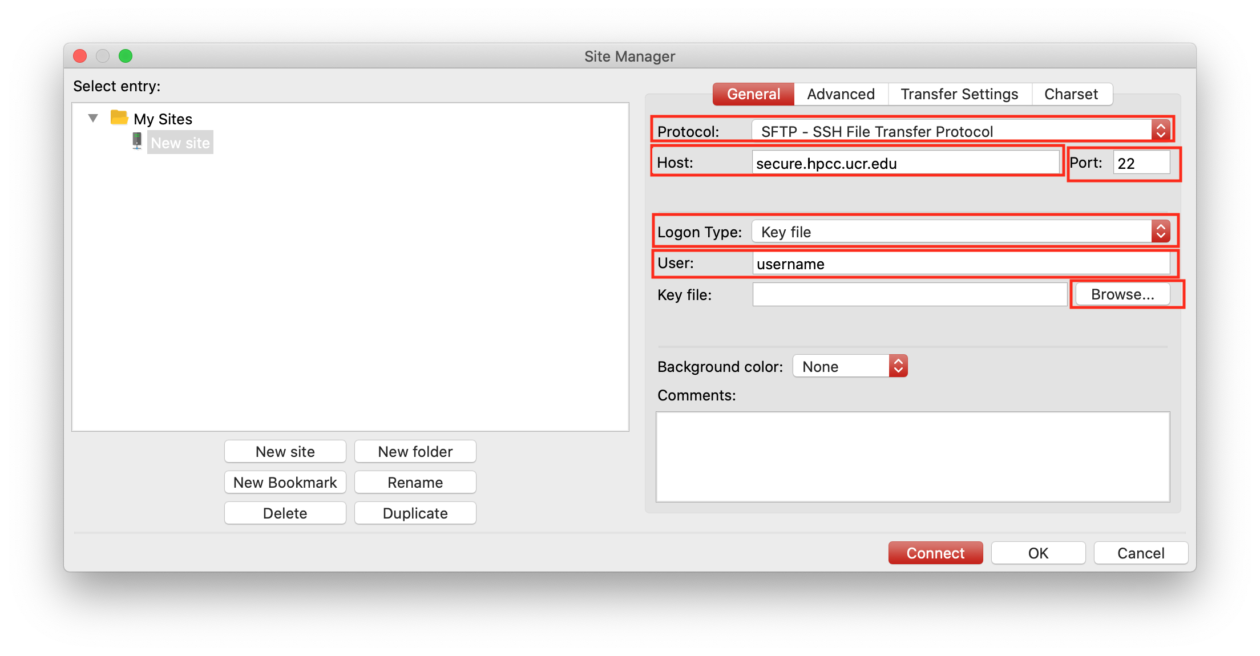The width and height of the screenshot is (1260, 656).
Task: Open the Logon Type dropdown
Action: point(961,232)
